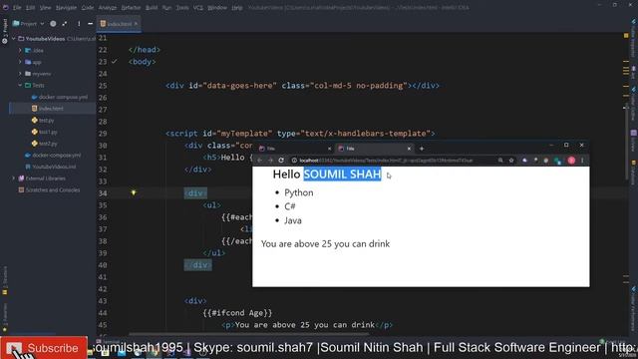Click the yellow inspection indicator at editor top right
The image size is (638, 359).
coord(626,36)
